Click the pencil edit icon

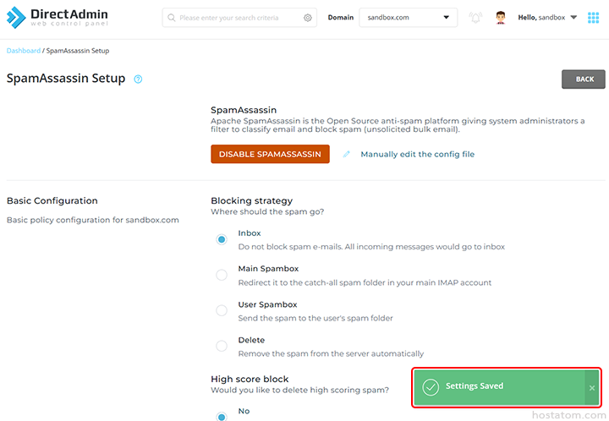[x=347, y=155]
